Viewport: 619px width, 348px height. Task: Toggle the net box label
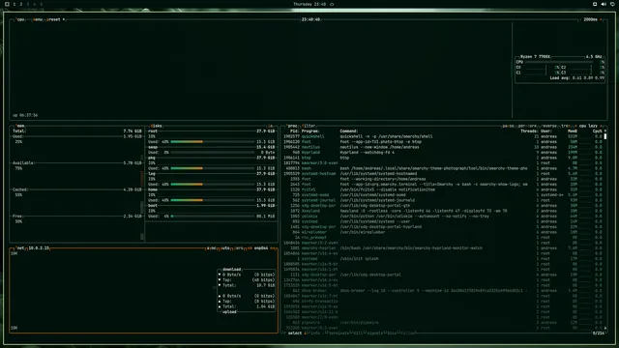[x=20, y=248]
